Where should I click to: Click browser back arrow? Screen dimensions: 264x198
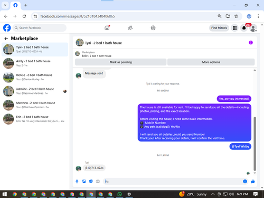click(x=6, y=16)
